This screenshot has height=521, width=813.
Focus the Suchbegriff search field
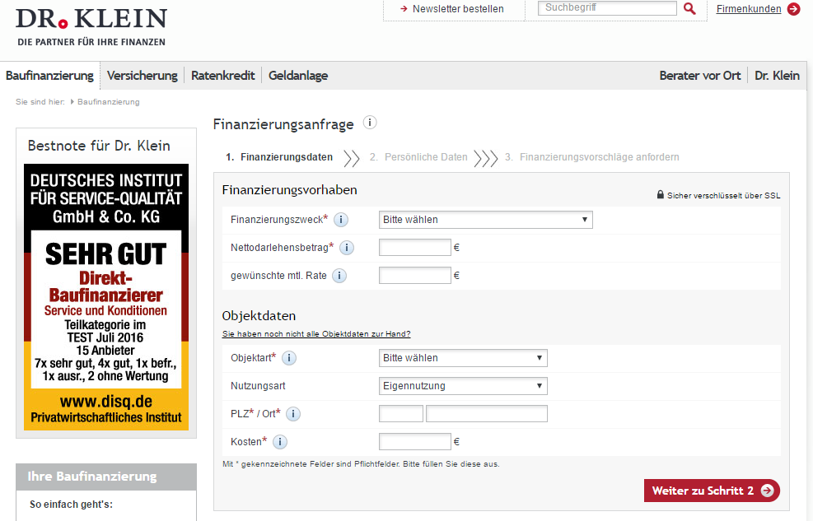(607, 7)
